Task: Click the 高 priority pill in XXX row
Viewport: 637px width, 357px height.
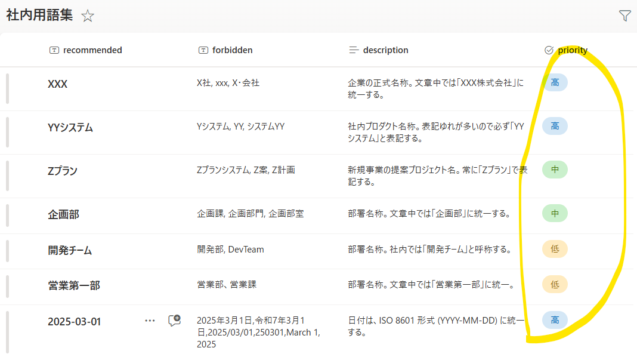Action: (555, 82)
